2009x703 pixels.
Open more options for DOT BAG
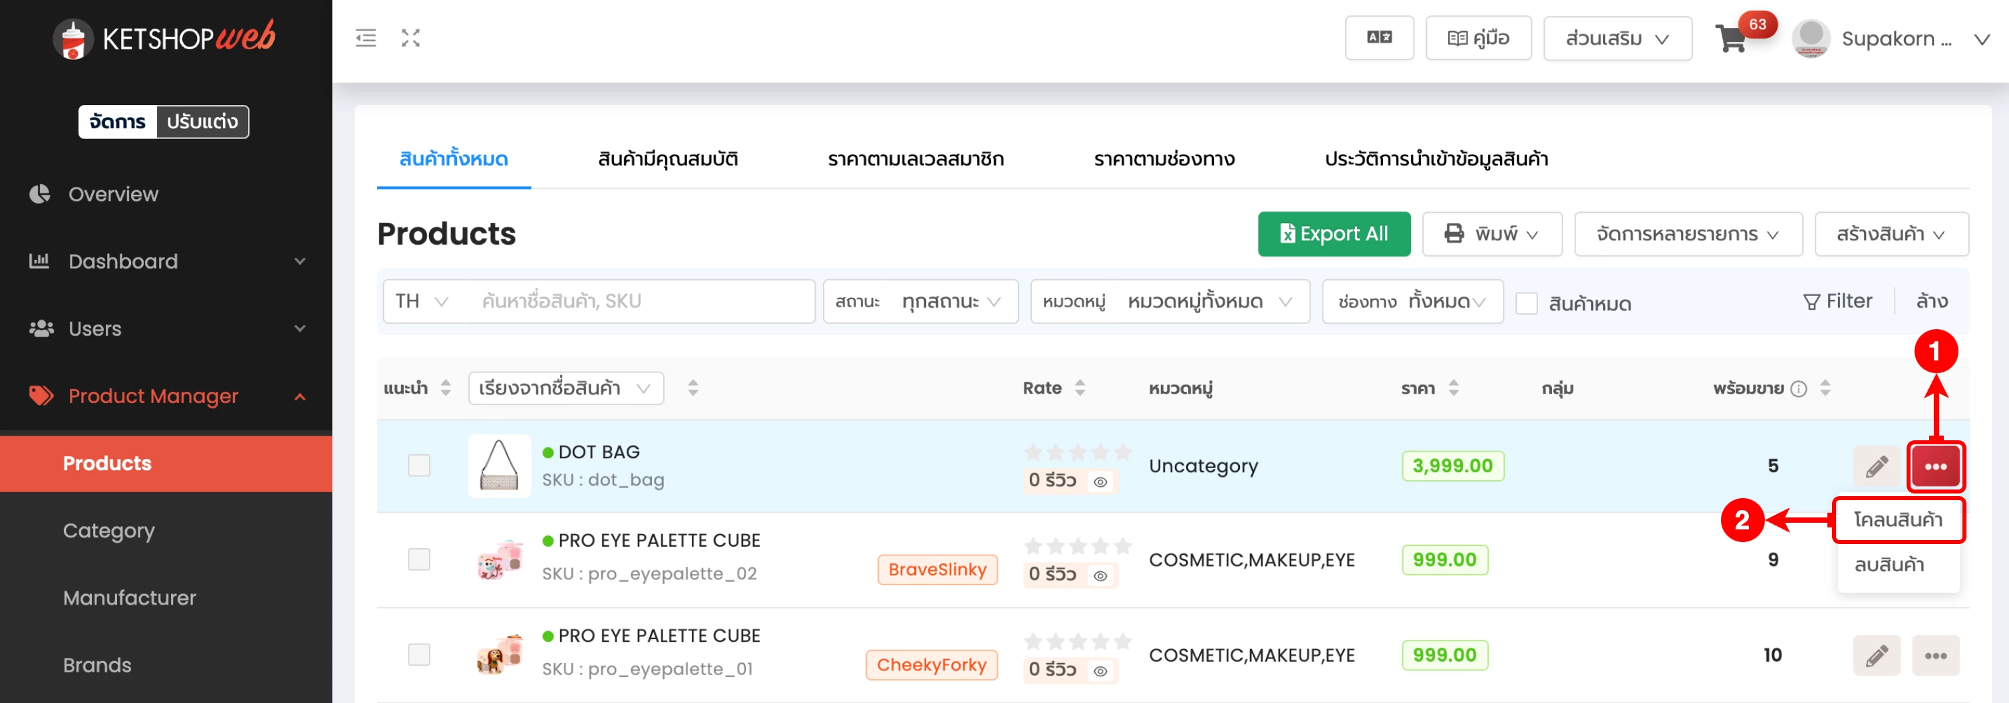tap(1936, 466)
